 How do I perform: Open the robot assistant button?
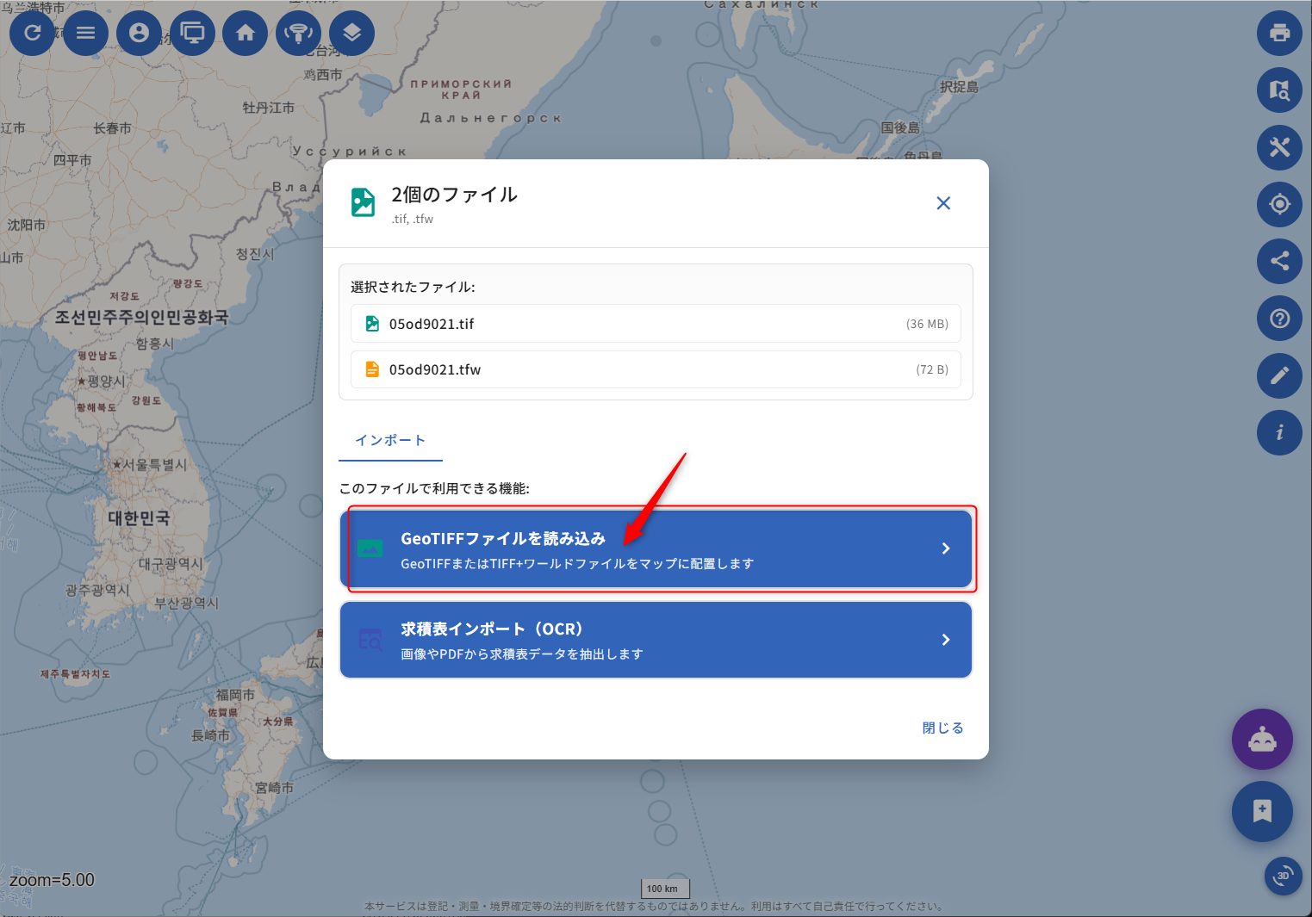[1262, 740]
